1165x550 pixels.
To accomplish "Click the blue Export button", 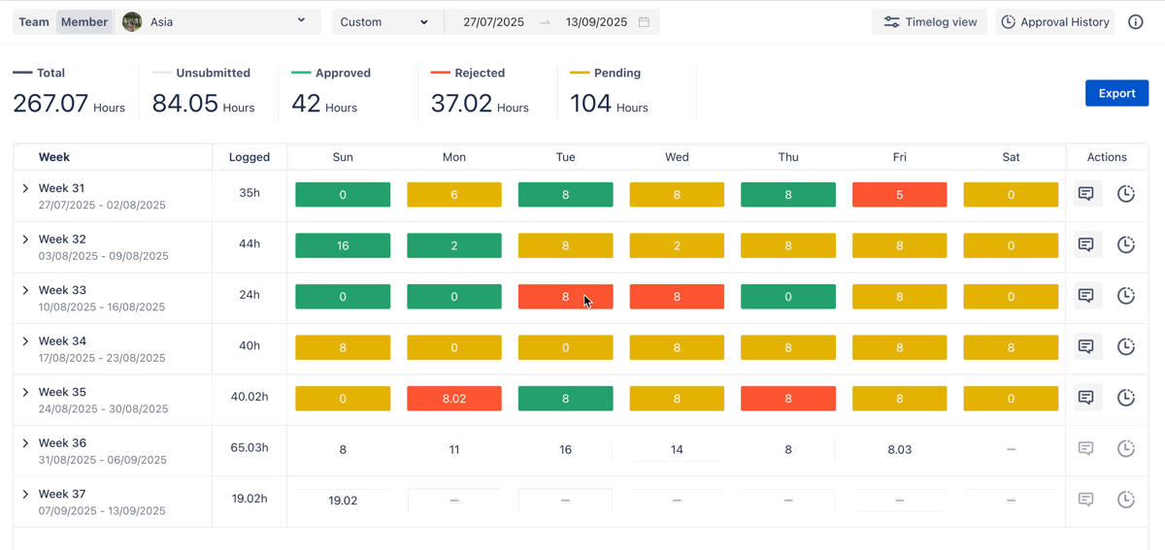I will click(x=1116, y=93).
